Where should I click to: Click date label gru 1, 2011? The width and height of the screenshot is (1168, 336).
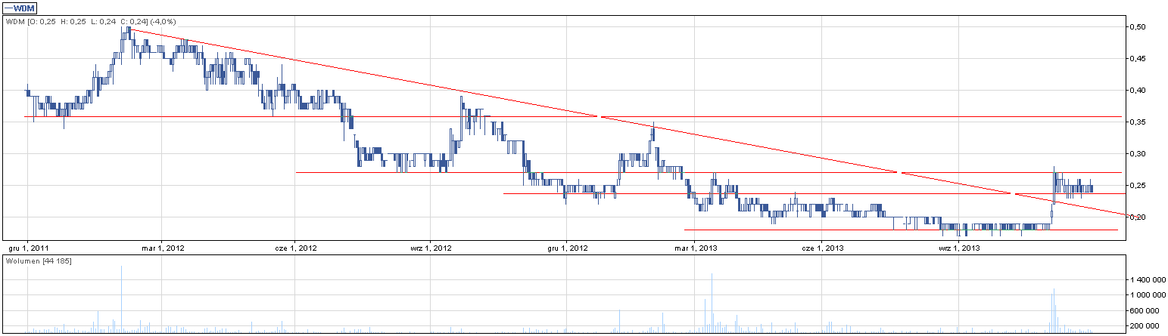[29, 247]
